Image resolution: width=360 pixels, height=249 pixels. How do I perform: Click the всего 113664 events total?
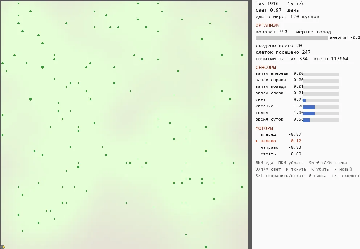(331, 59)
